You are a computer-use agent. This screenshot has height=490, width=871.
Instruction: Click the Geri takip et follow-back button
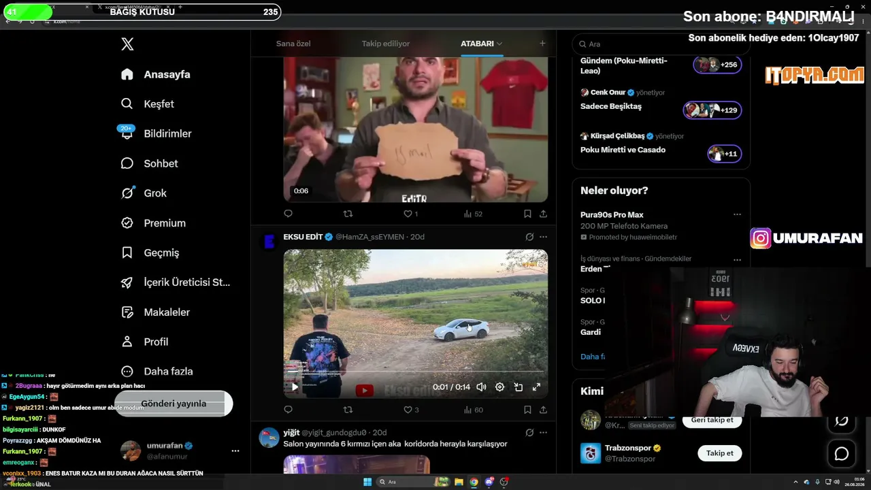click(x=712, y=420)
